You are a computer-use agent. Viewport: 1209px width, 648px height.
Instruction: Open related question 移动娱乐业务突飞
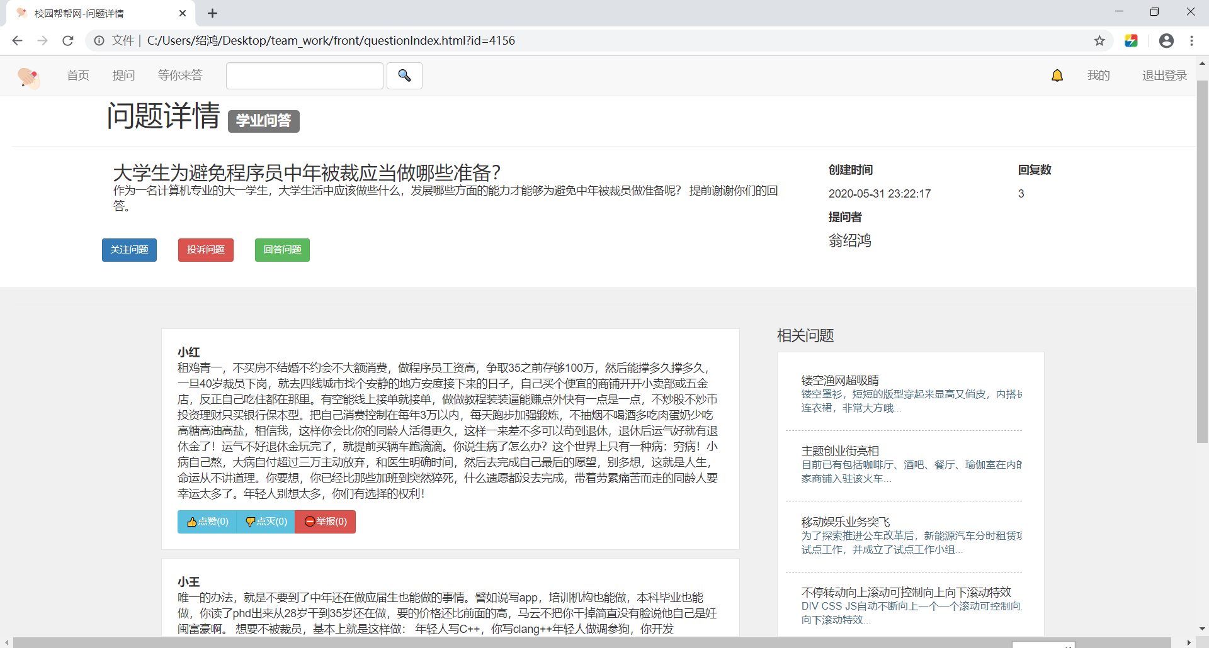846,522
